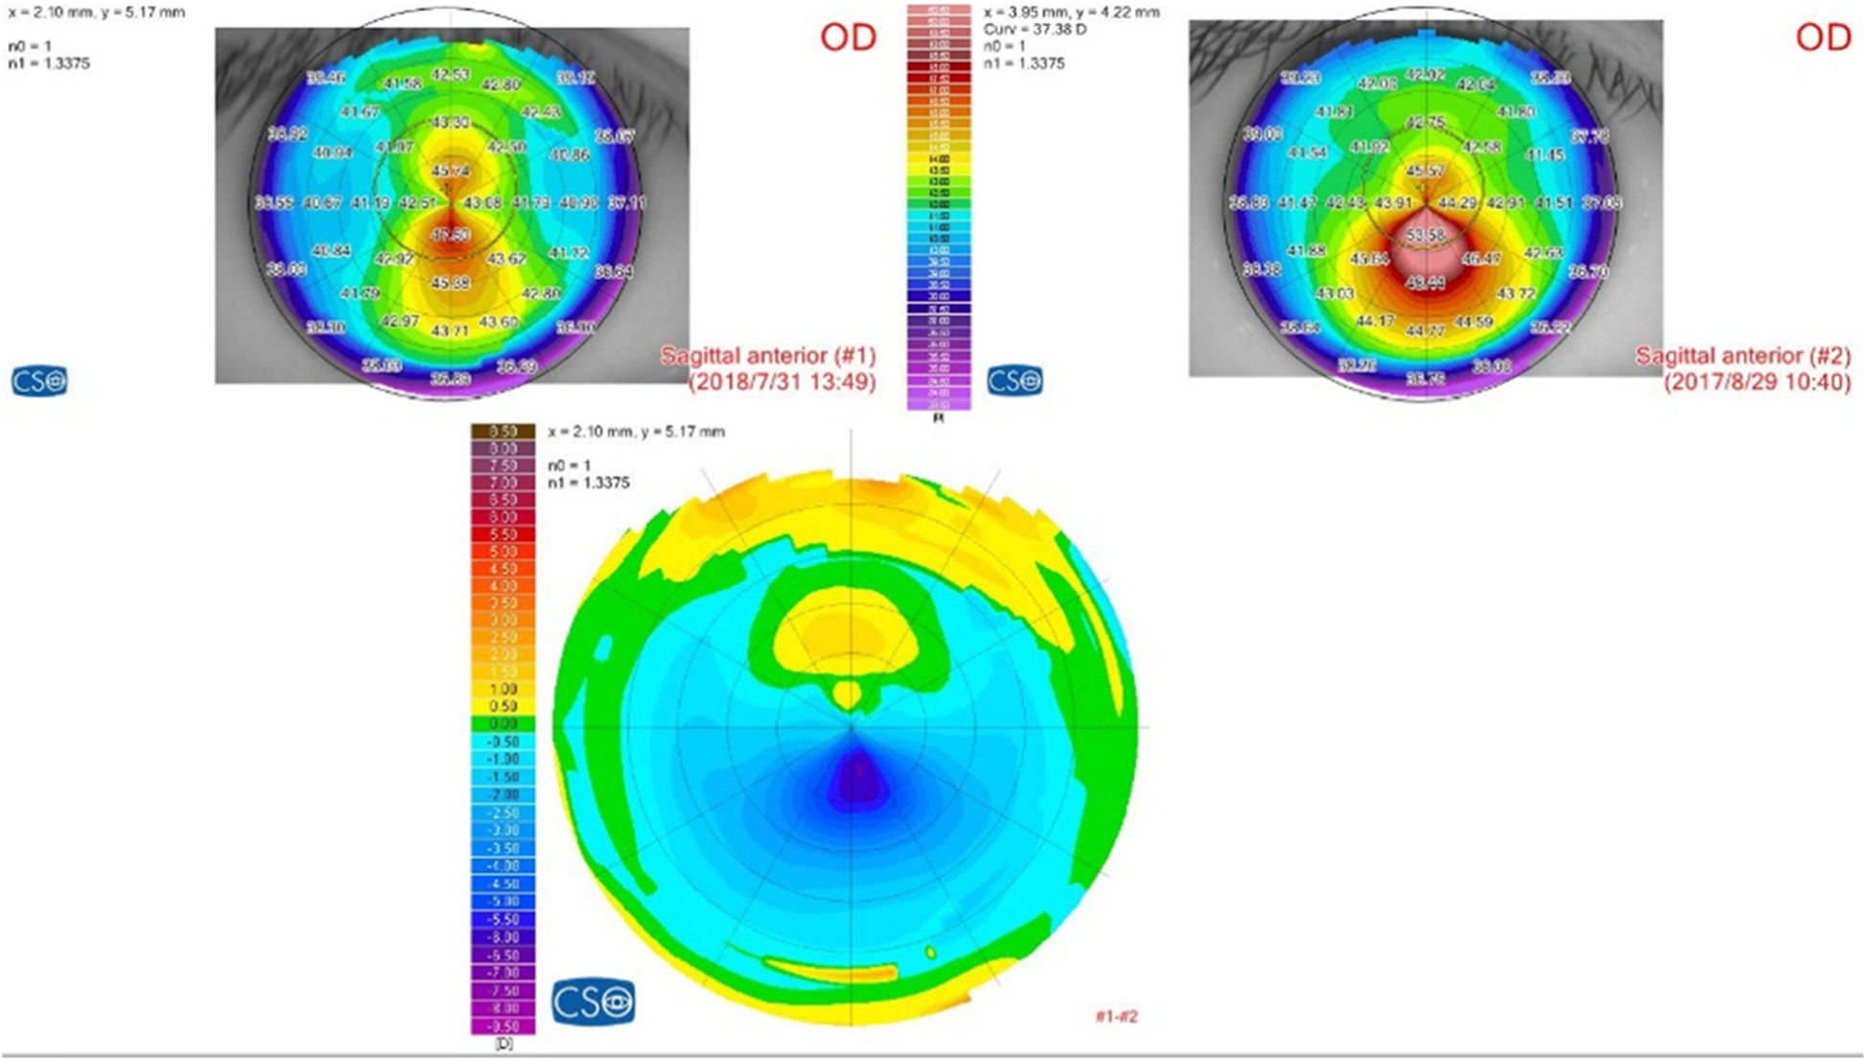Image resolution: width=1866 pixels, height=1061 pixels.
Task: Click the 37.11 value on map #1
Action: point(627,203)
